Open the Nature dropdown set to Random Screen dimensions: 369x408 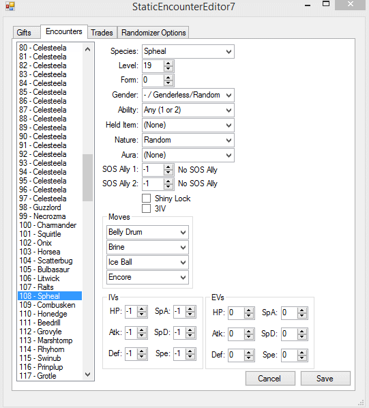(x=188, y=140)
